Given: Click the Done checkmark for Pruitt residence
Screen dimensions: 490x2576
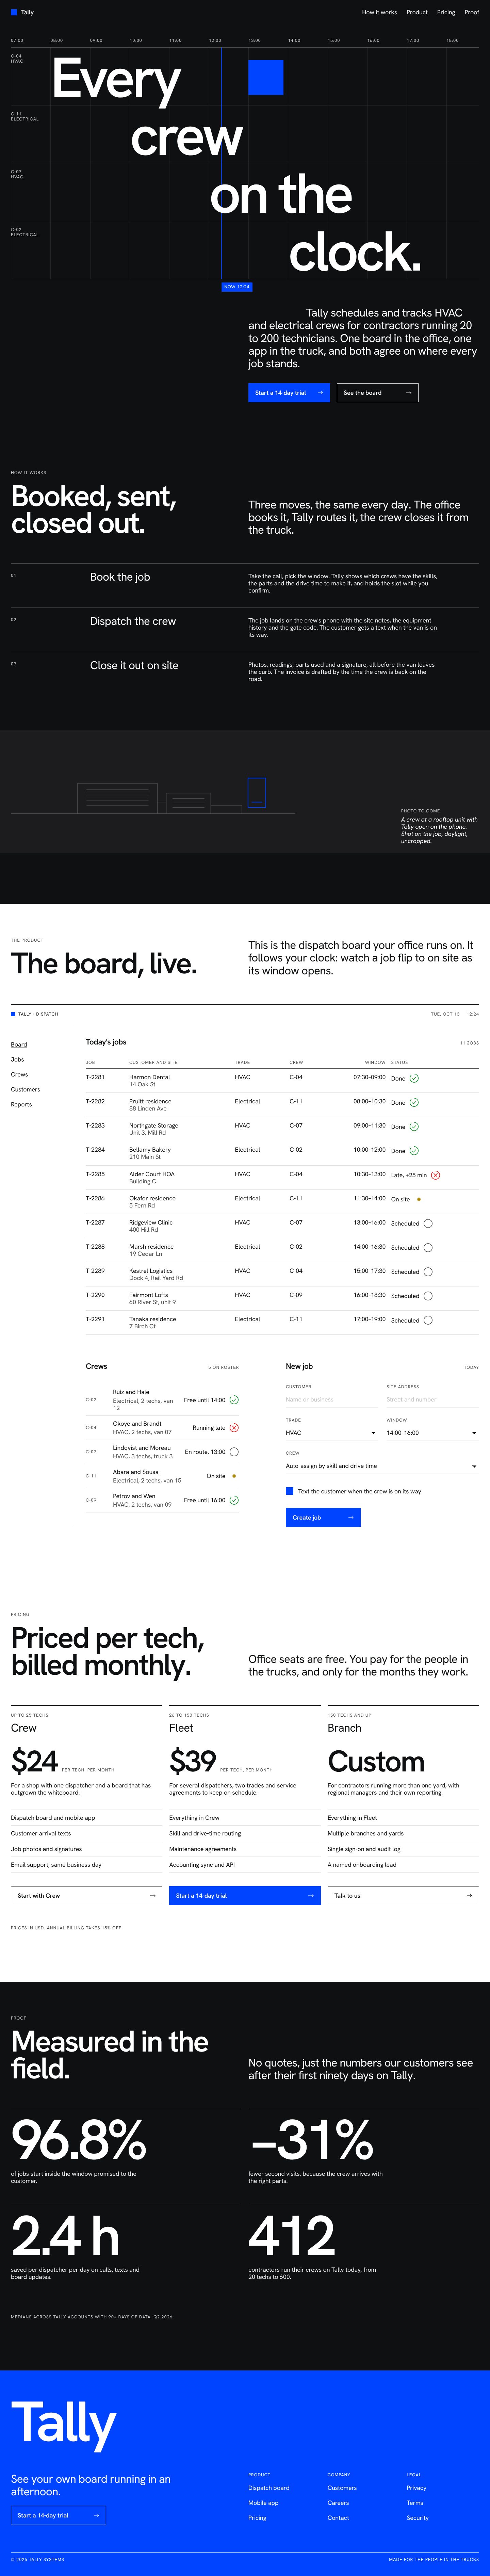Looking at the screenshot, I should [414, 1102].
